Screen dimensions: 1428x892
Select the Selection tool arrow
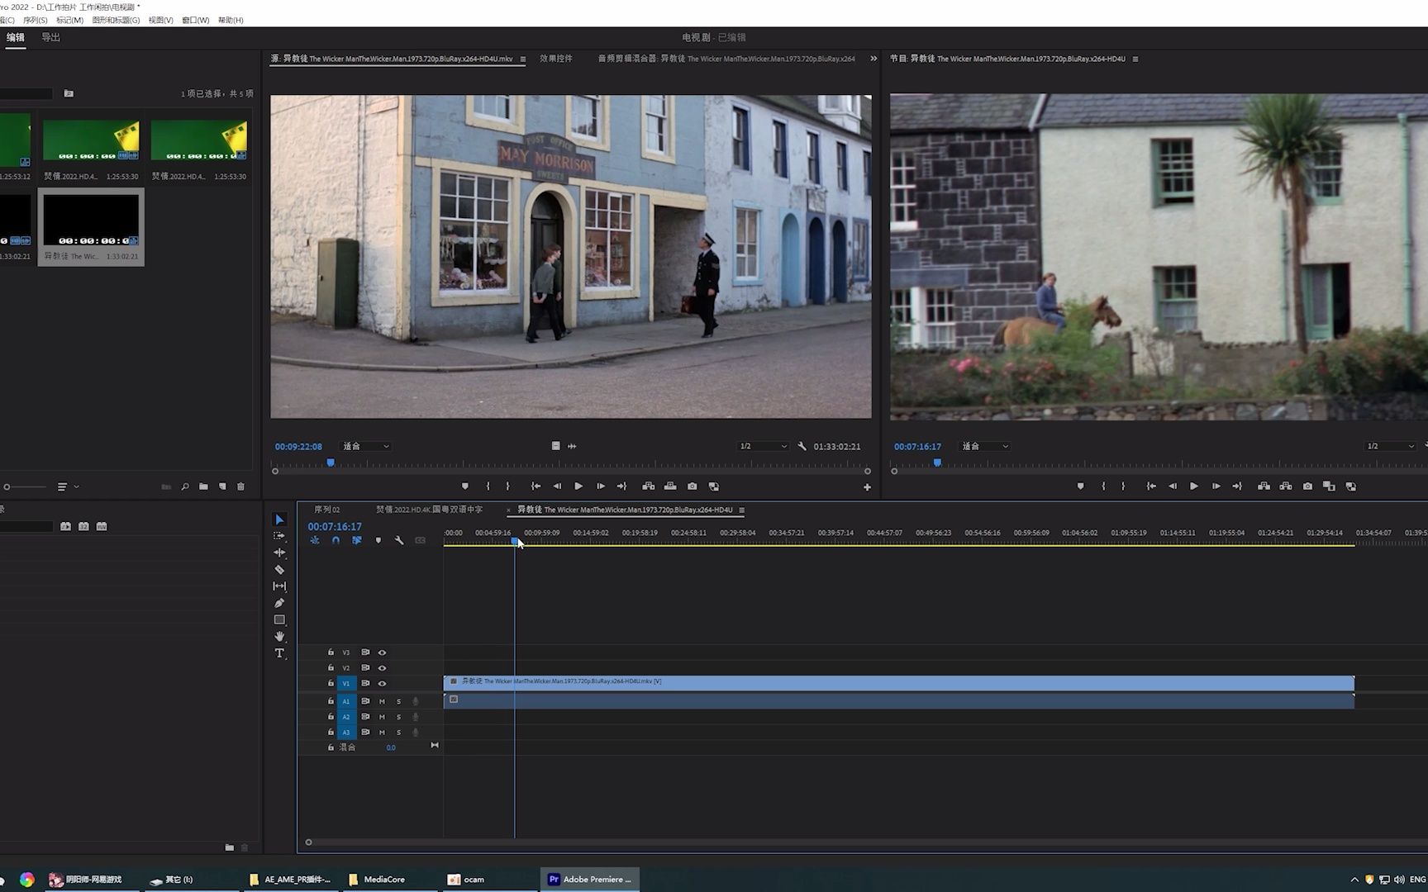(279, 520)
